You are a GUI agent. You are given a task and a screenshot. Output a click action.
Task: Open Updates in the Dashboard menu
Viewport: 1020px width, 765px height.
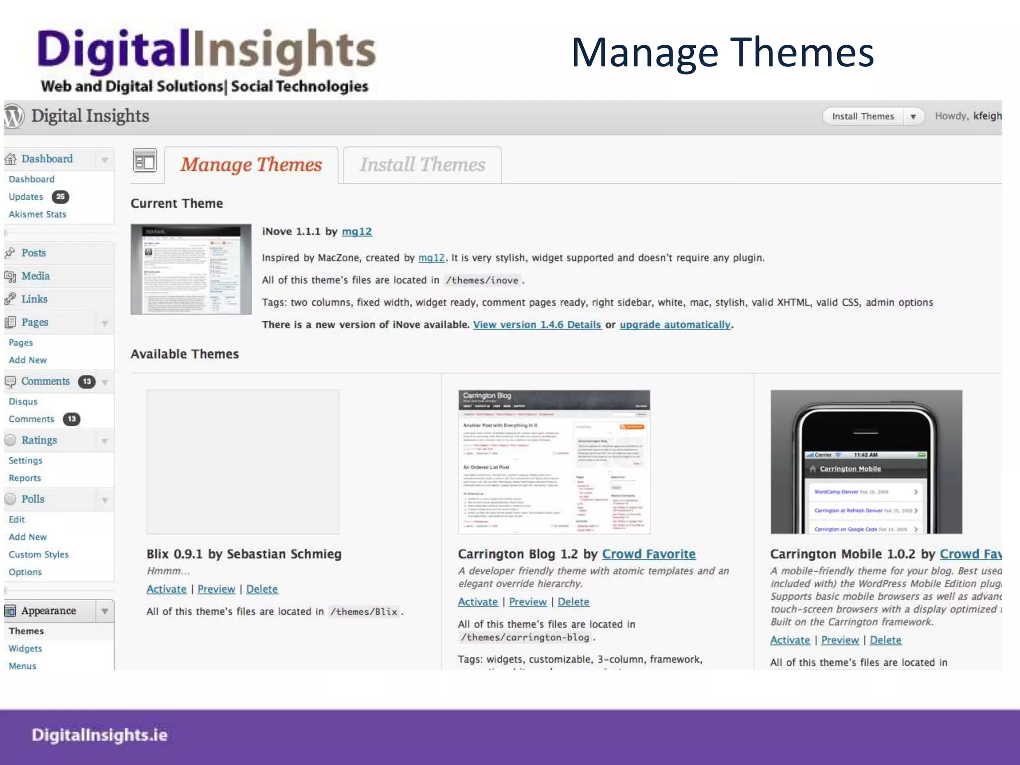click(x=26, y=197)
